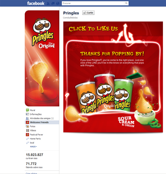Click the 15.923.827 curtiram isso count
This screenshot has height=174, width=166.
point(35,156)
